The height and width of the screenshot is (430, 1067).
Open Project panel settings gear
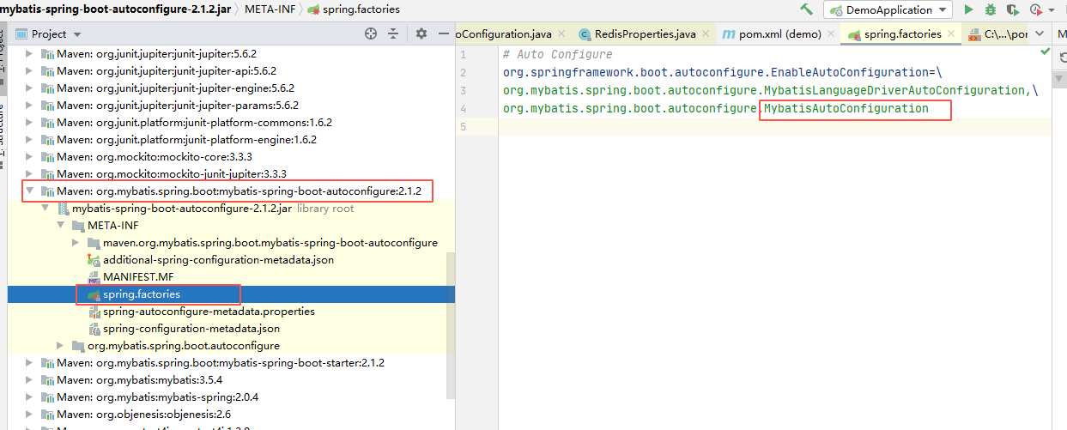point(421,33)
